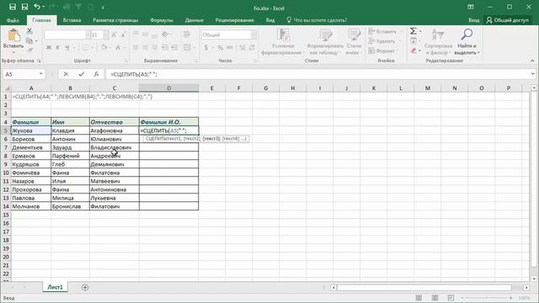Viewport: 539px width, 303px height.
Task: Click the Clear eraser icon
Action: tap(414, 50)
